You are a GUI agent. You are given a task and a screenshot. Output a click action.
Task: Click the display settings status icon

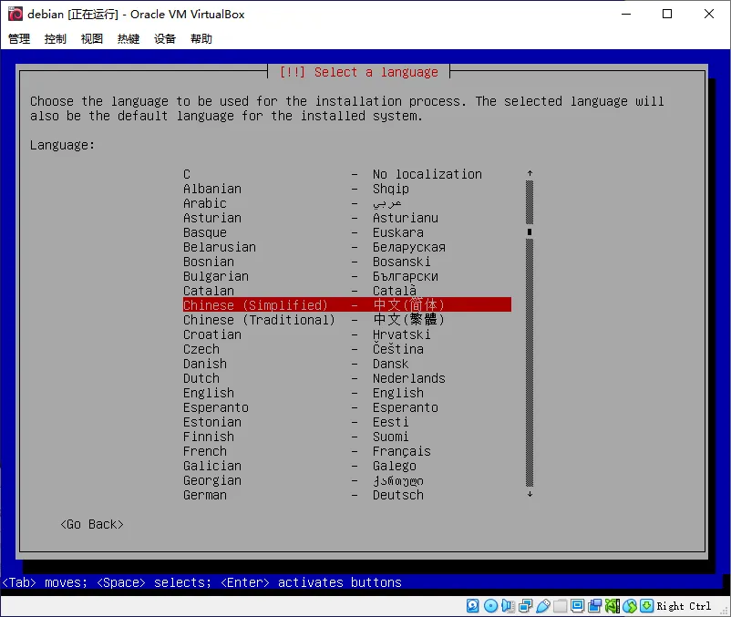coord(577,606)
